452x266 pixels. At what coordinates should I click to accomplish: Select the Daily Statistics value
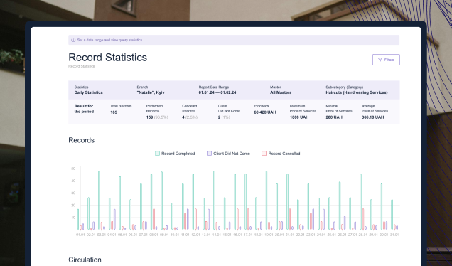click(x=89, y=92)
